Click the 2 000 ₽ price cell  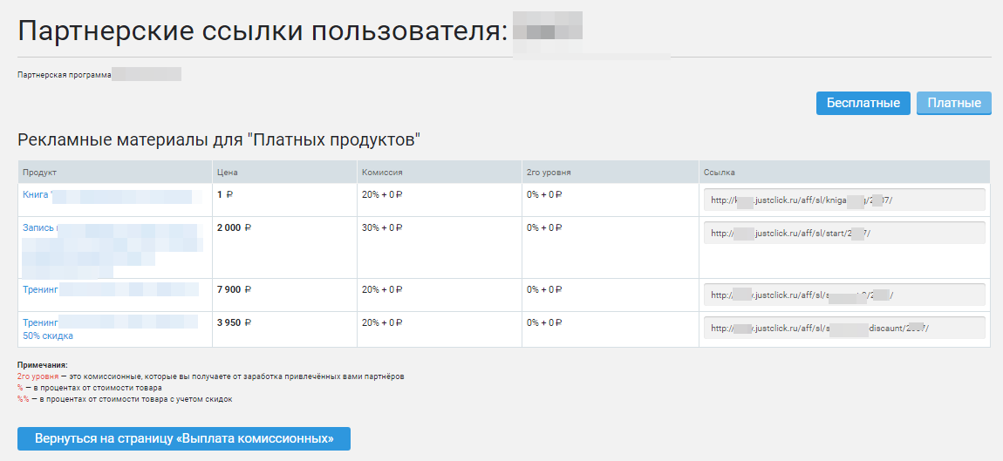234,228
